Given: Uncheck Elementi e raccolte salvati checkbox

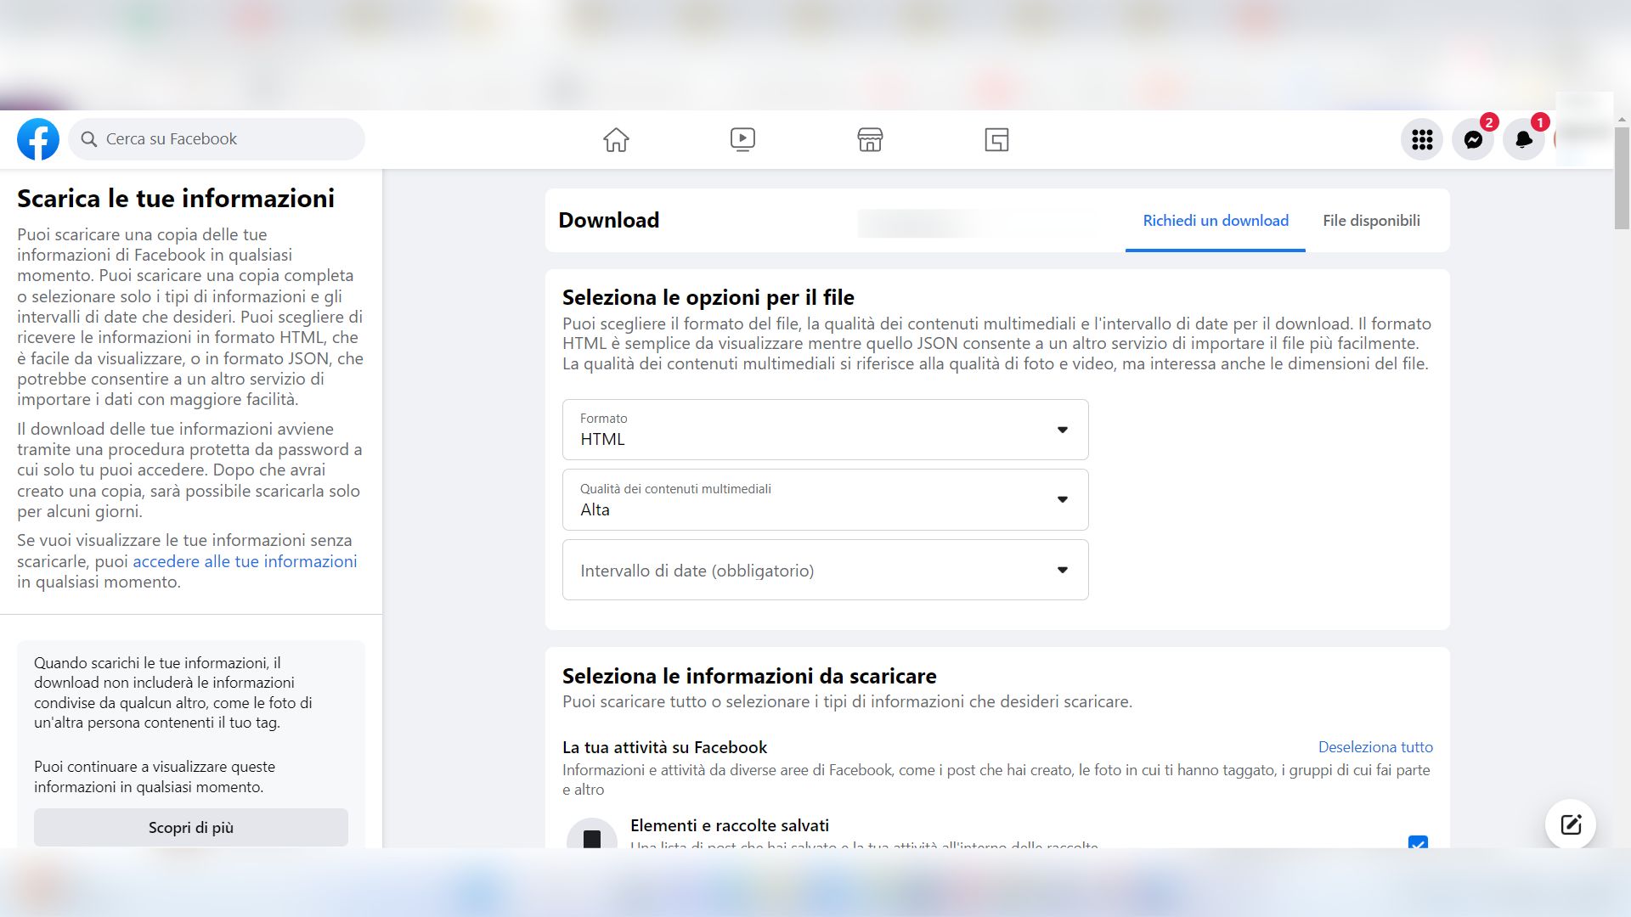Looking at the screenshot, I should point(1417,842).
